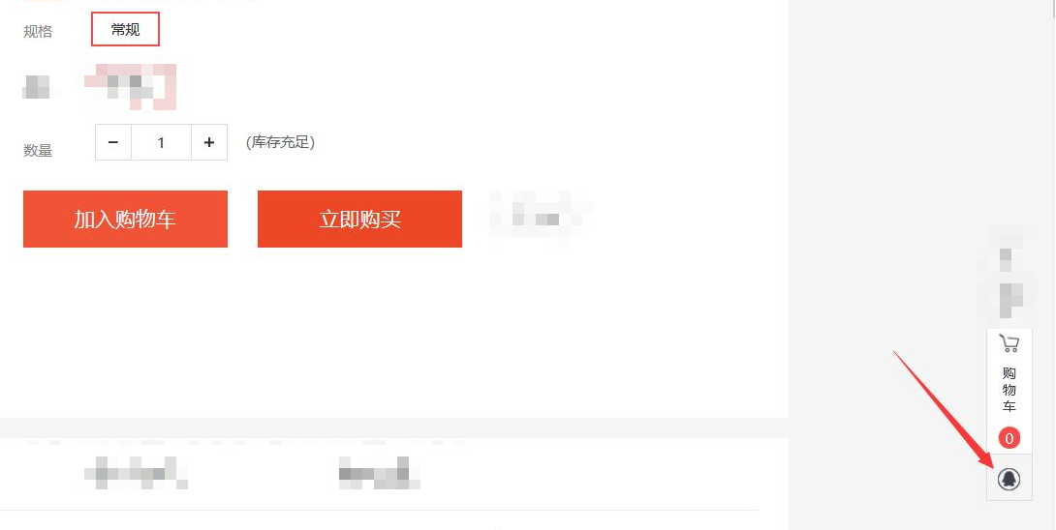Click the (库存充足) stock status text
1056x530 pixels.
280,142
